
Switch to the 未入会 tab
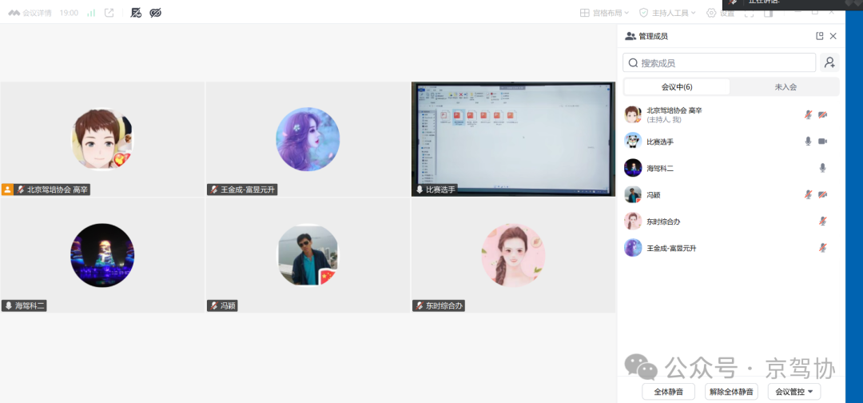(785, 87)
